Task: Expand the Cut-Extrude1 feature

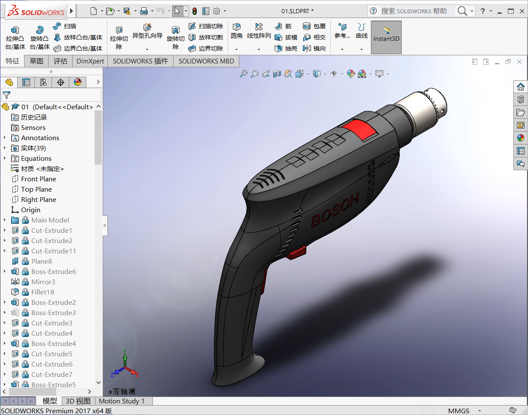Action: (5, 230)
